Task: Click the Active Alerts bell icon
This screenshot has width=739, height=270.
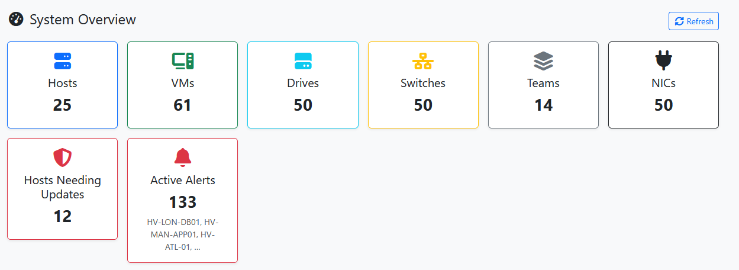Action: point(182,157)
